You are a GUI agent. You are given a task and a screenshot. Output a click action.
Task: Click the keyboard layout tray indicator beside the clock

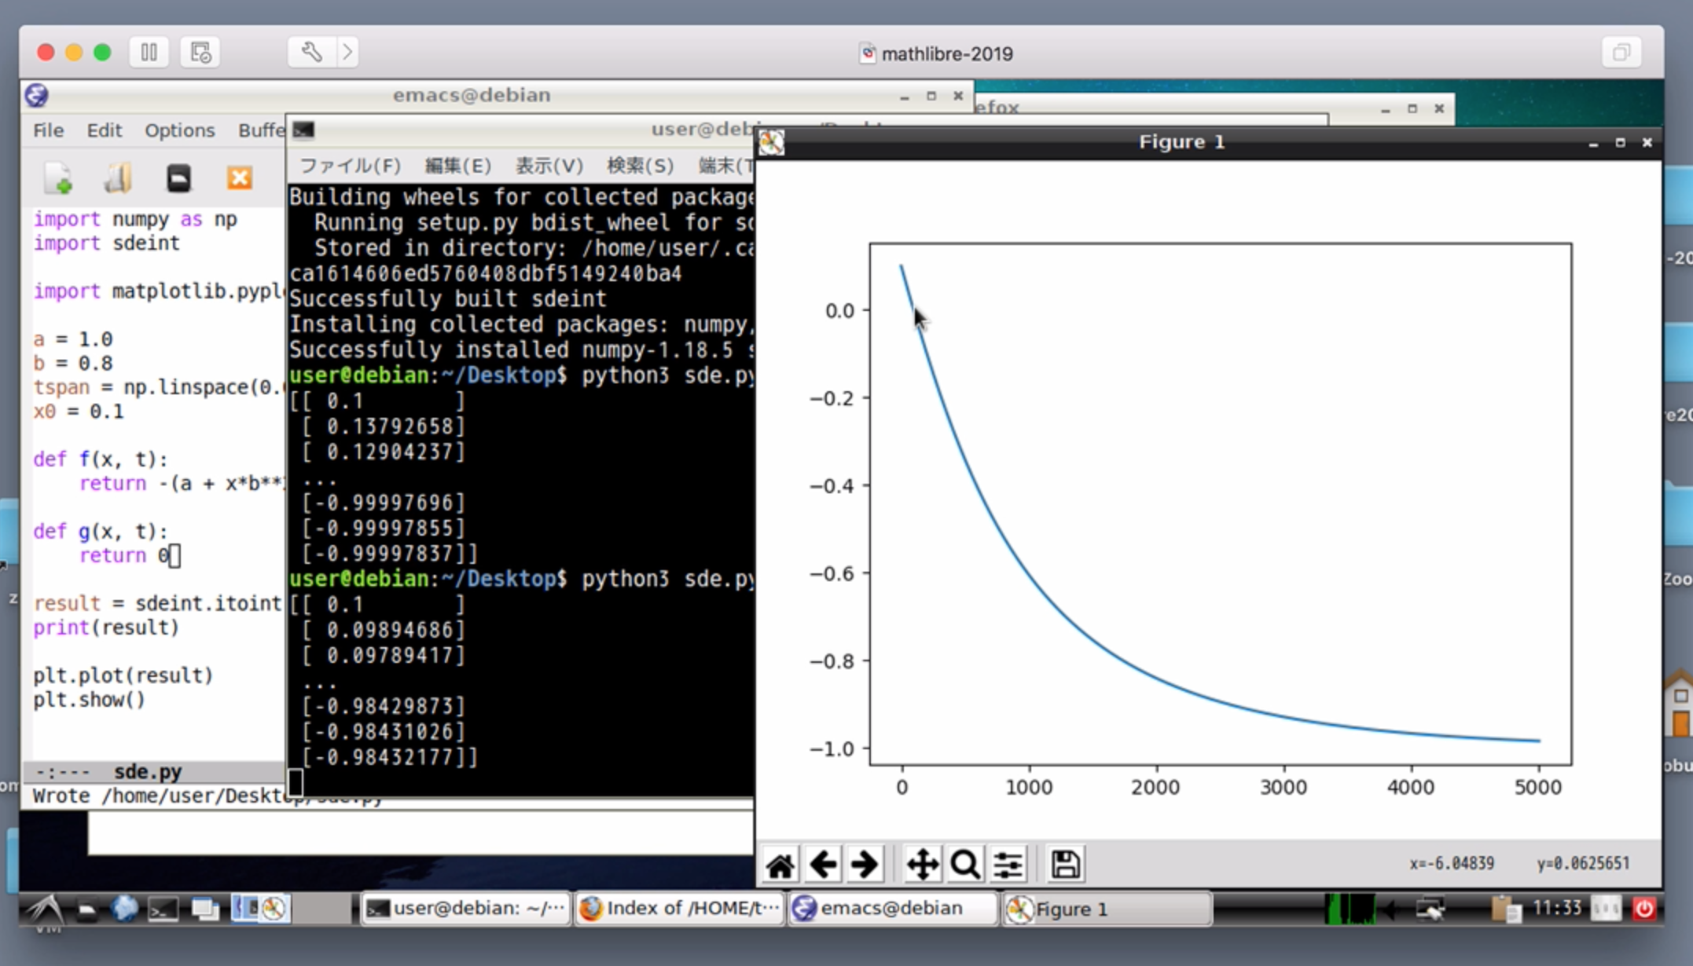[1606, 909]
